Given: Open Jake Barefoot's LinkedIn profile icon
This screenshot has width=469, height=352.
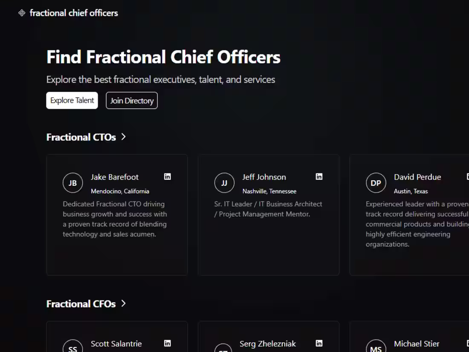Looking at the screenshot, I should (168, 176).
